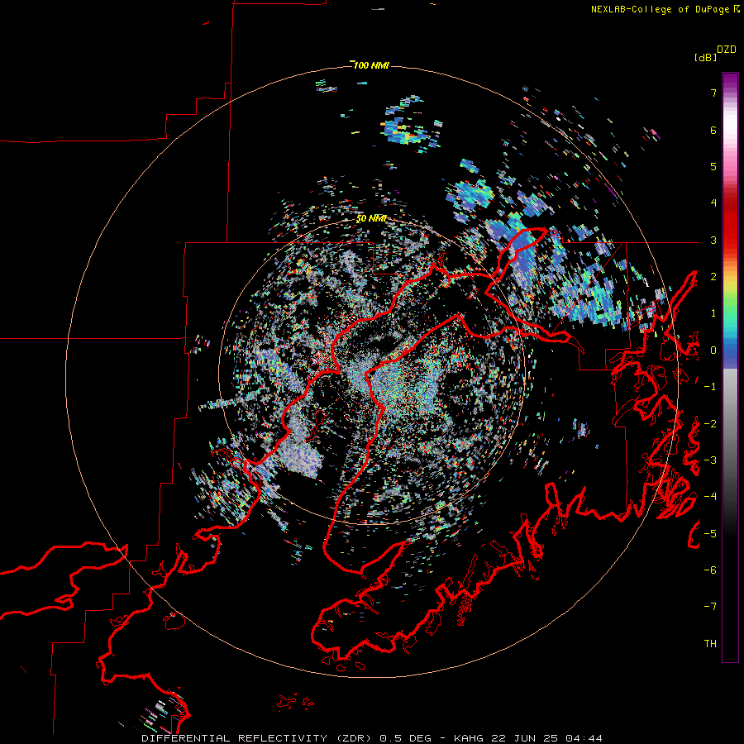
Task: Click the -4 dB colorbar label
Action: pos(710,496)
